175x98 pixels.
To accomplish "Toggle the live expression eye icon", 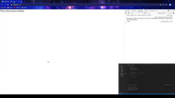I will (x=145, y=13).
